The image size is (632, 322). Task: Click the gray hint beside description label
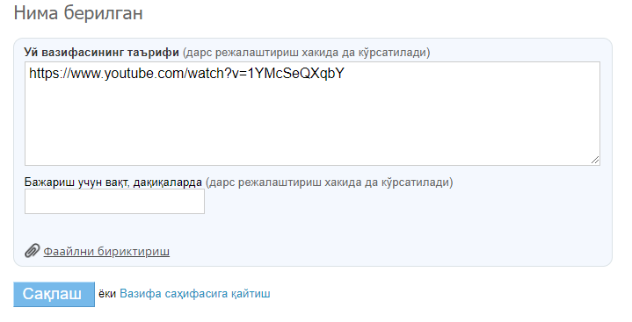(x=306, y=53)
